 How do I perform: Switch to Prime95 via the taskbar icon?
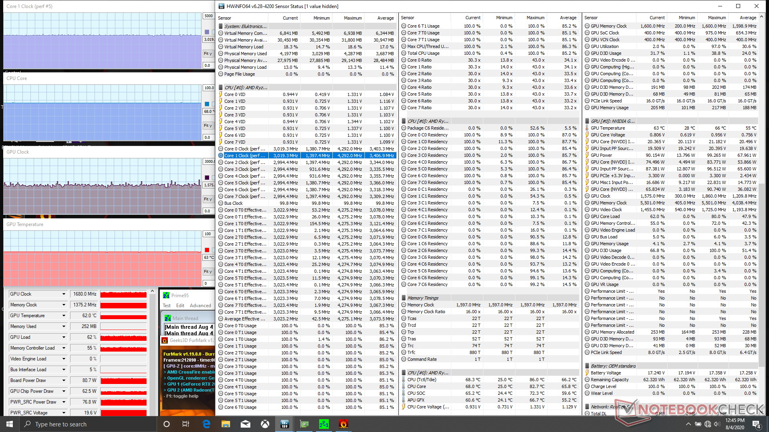point(324,424)
